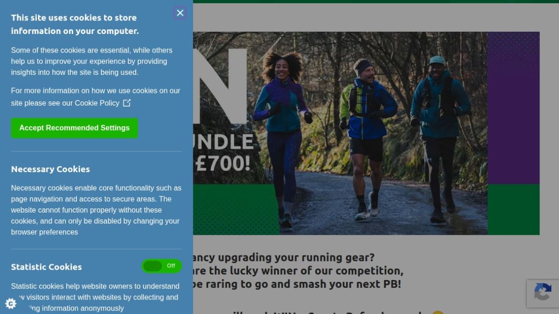
Task: Click the green block beneath the purple panel
Action: coord(513,209)
